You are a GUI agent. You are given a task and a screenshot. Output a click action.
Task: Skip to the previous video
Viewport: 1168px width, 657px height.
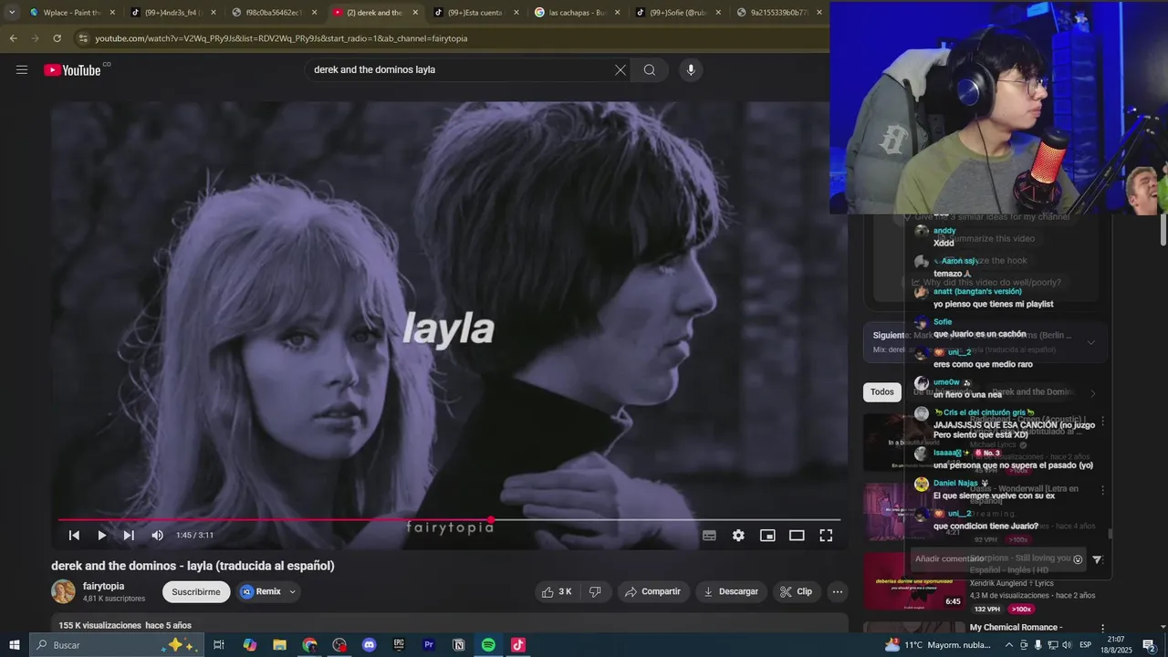[74, 536]
